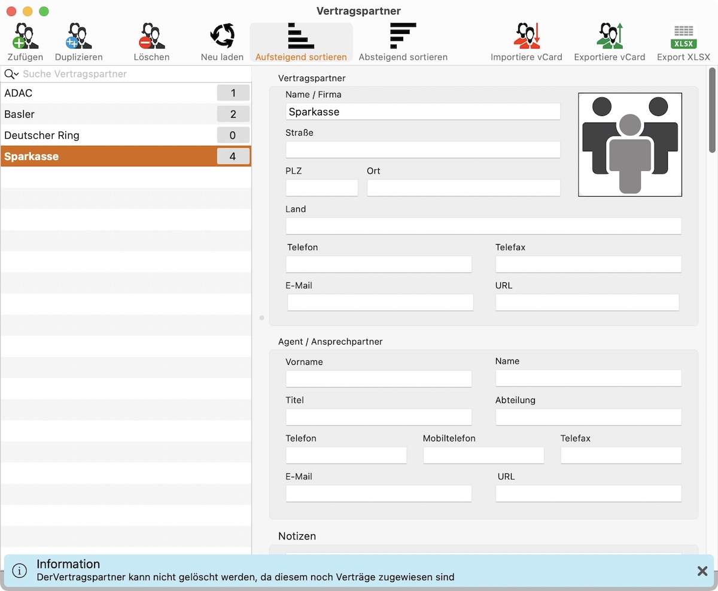
Task: Click the agent Name field
Action: click(588, 378)
